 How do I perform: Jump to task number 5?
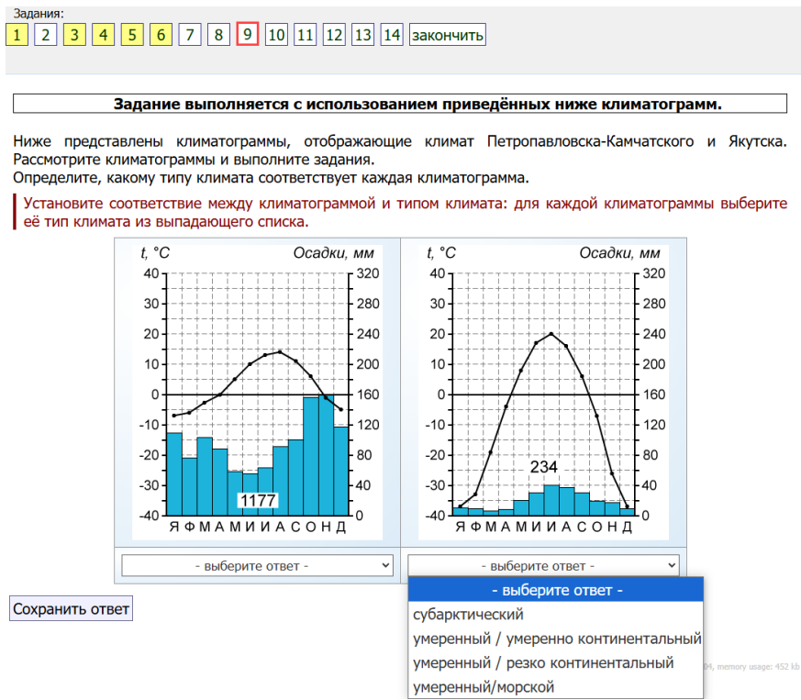click(x=132, y=35)
